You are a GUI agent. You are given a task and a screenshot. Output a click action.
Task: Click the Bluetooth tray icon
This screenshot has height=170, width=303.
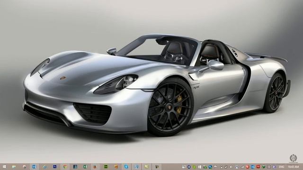(x=189, y=167)
